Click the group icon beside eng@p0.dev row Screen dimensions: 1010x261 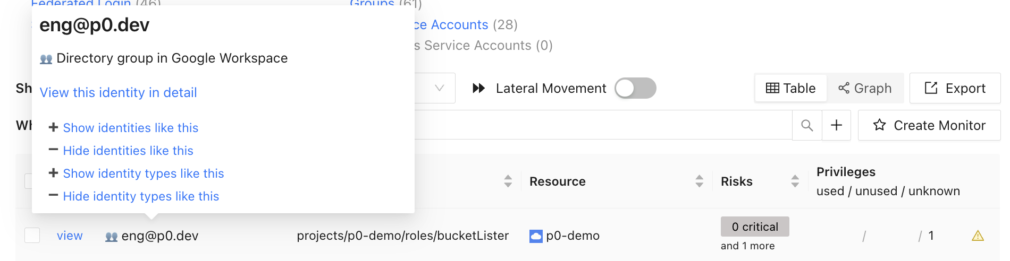[111, 237]
